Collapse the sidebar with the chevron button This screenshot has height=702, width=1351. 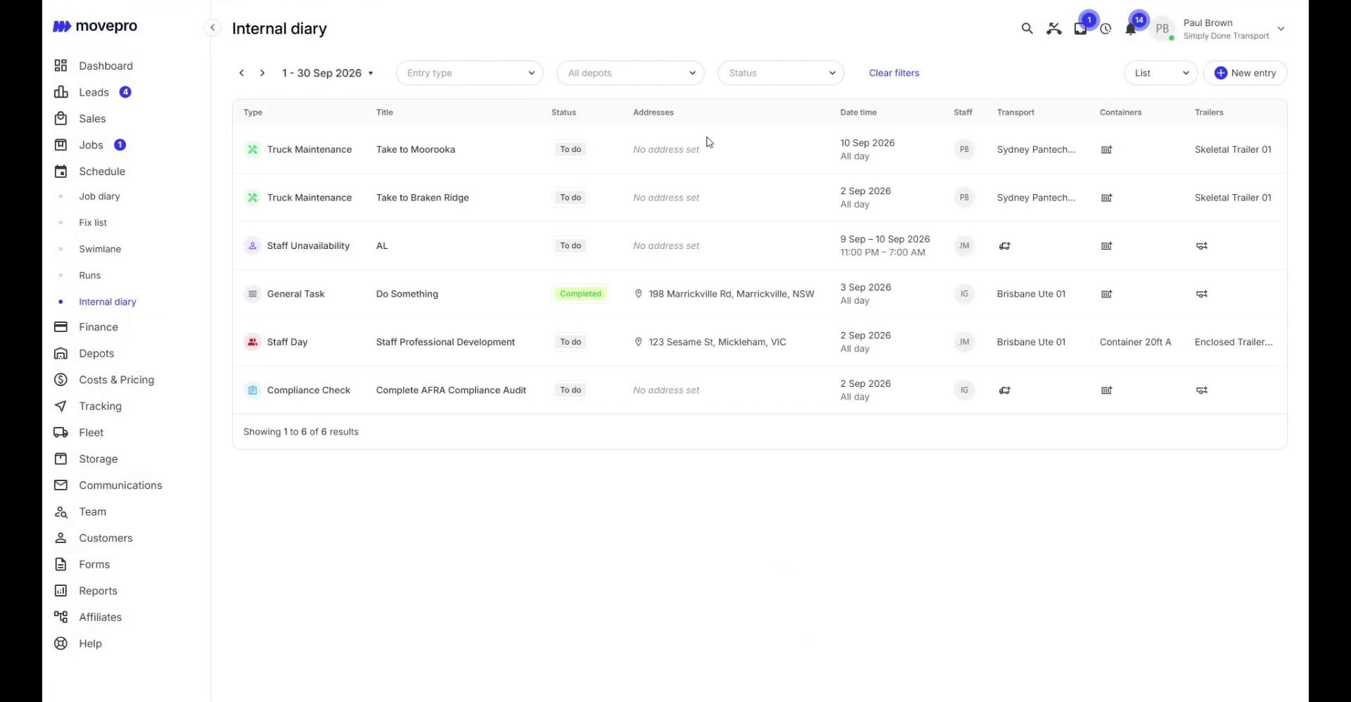[x=213, y=27]
